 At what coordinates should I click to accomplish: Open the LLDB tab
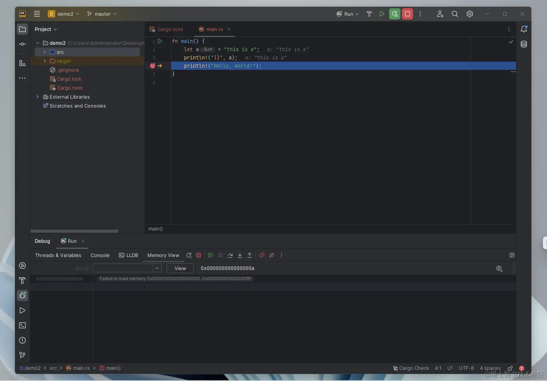click(x=129, y=255)
